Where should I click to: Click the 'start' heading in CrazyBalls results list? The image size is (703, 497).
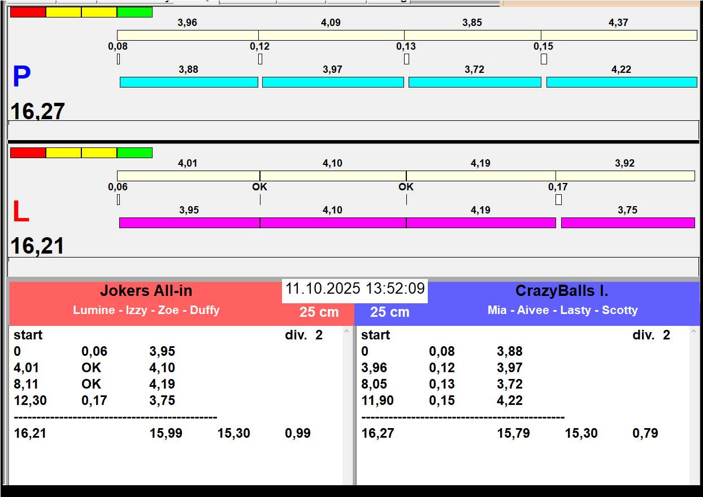click(376, 335)
